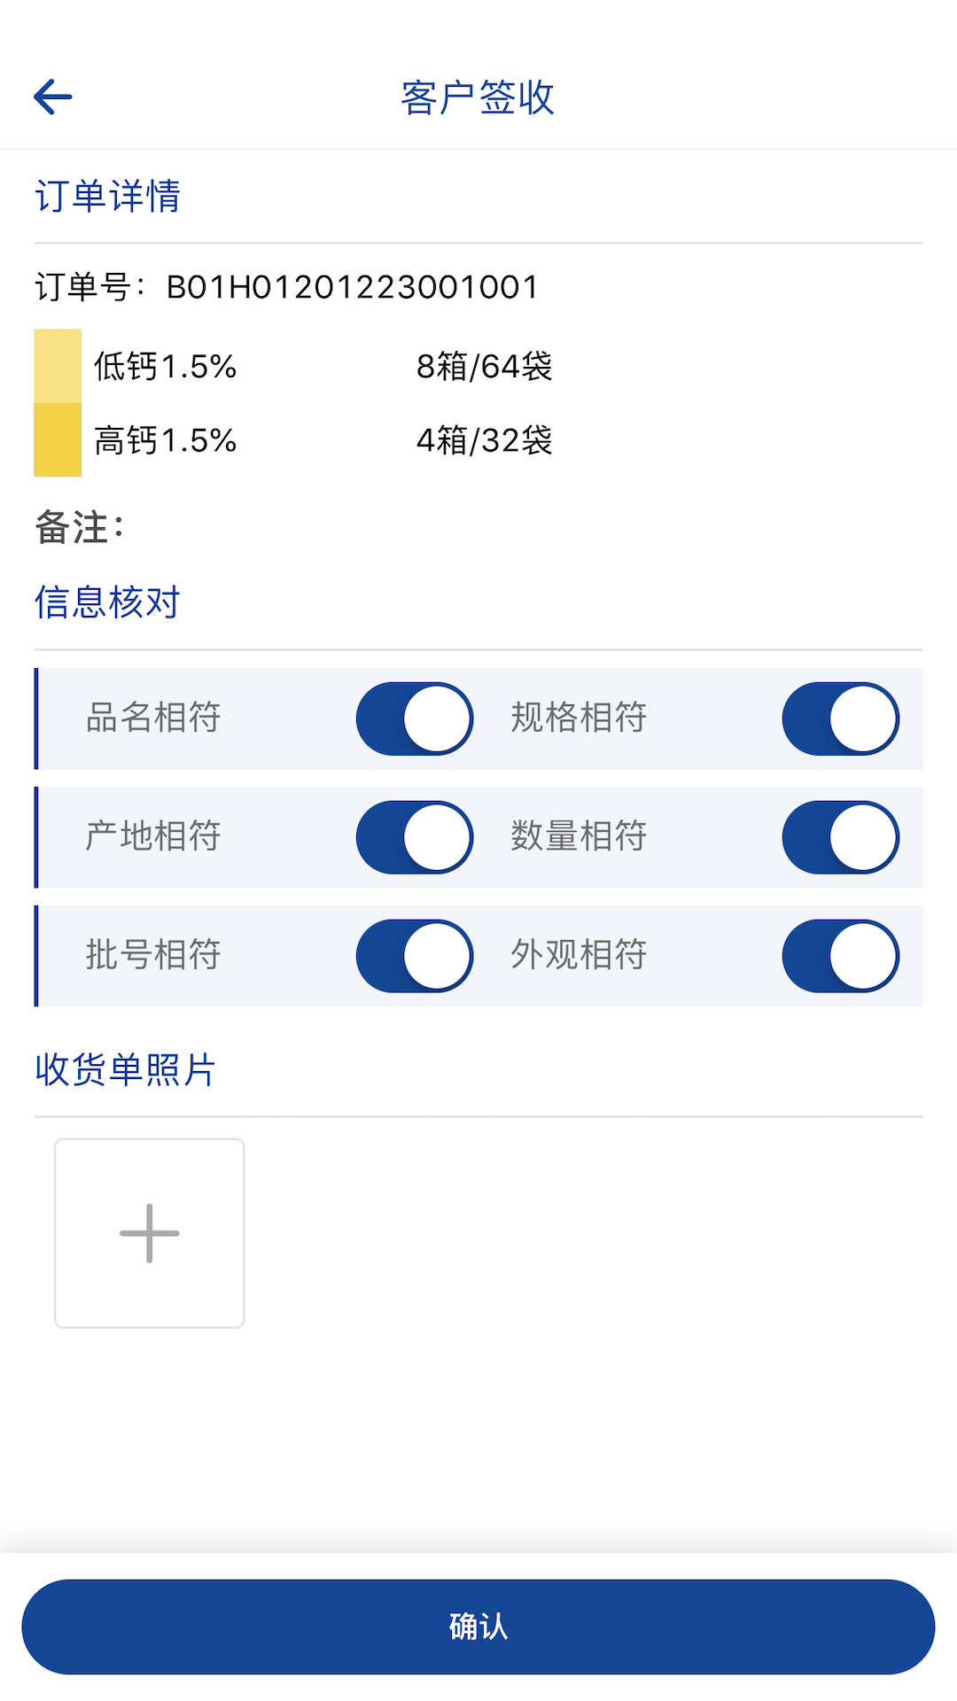Screen dimensions: 957x1701
Task: Toggle the 外观相符 switch
Action: [x=840, y=956]
